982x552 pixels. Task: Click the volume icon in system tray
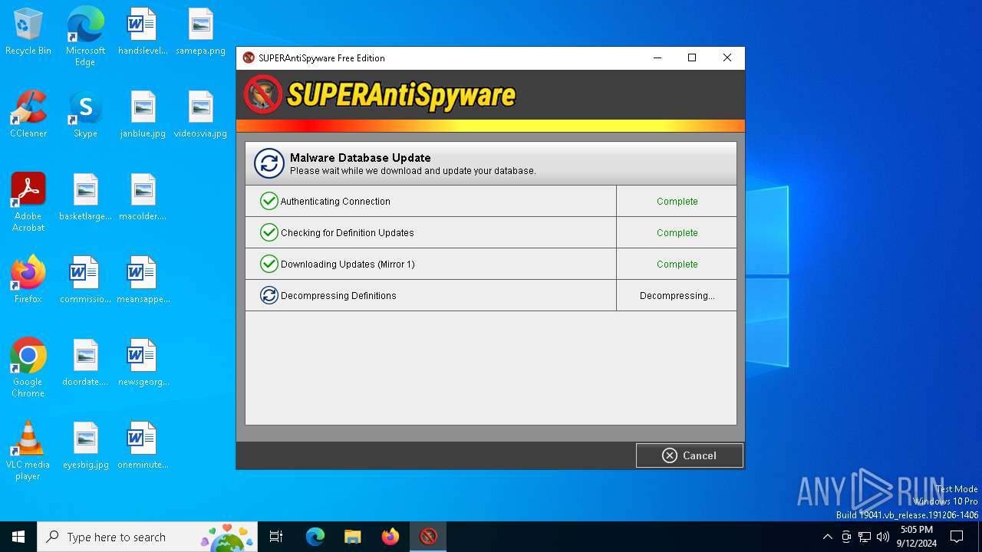click(x=883, y=537)
